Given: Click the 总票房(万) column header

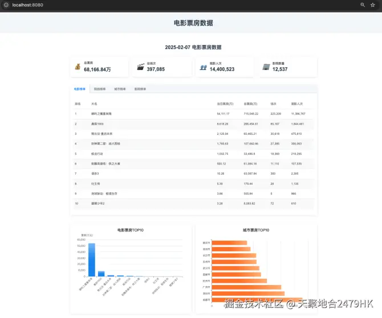Looking at the screenshot, I should pos(250,104).
